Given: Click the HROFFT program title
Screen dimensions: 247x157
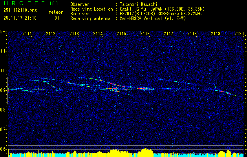Looking at the screenshot, I should click(24, 3).
